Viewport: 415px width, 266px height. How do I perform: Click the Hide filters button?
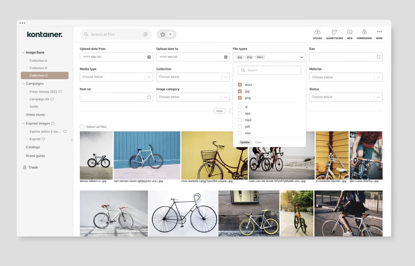[x=219, y=111]
